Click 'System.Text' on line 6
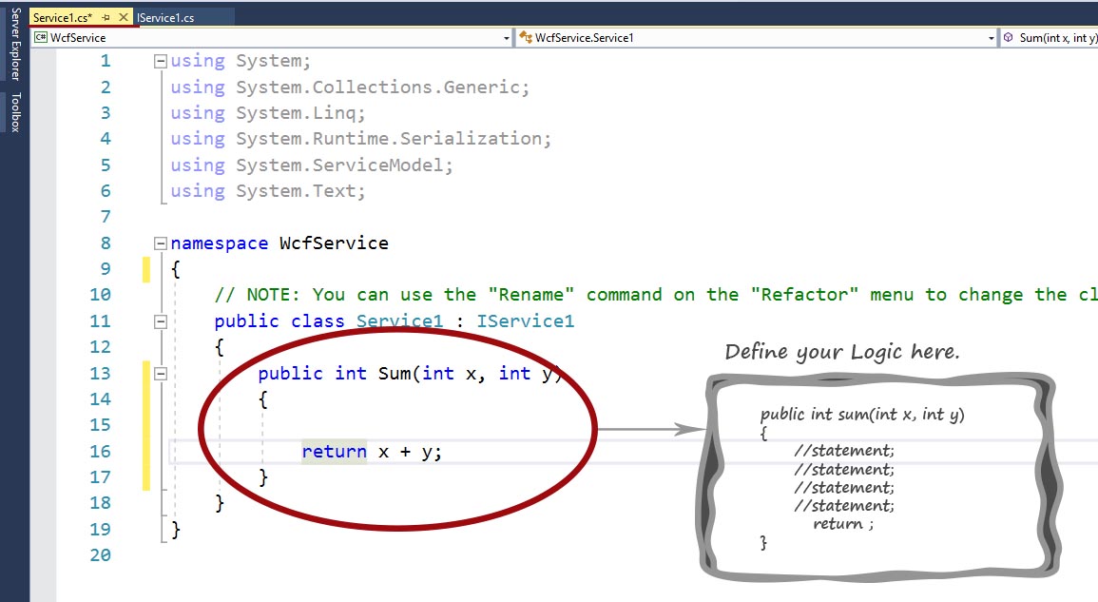Image resolution: width=1098 pixels, height=602 pixels. point(297,191)
